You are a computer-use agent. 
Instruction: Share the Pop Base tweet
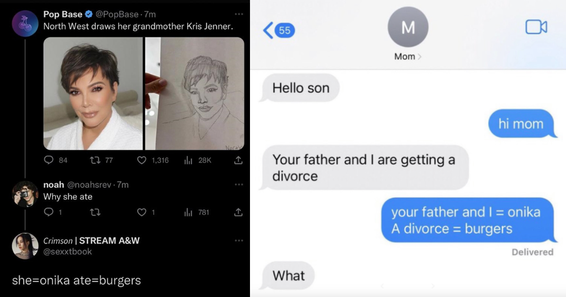(x=238, y=160)
